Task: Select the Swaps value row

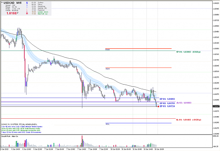Action: click(x=13, y=9)
